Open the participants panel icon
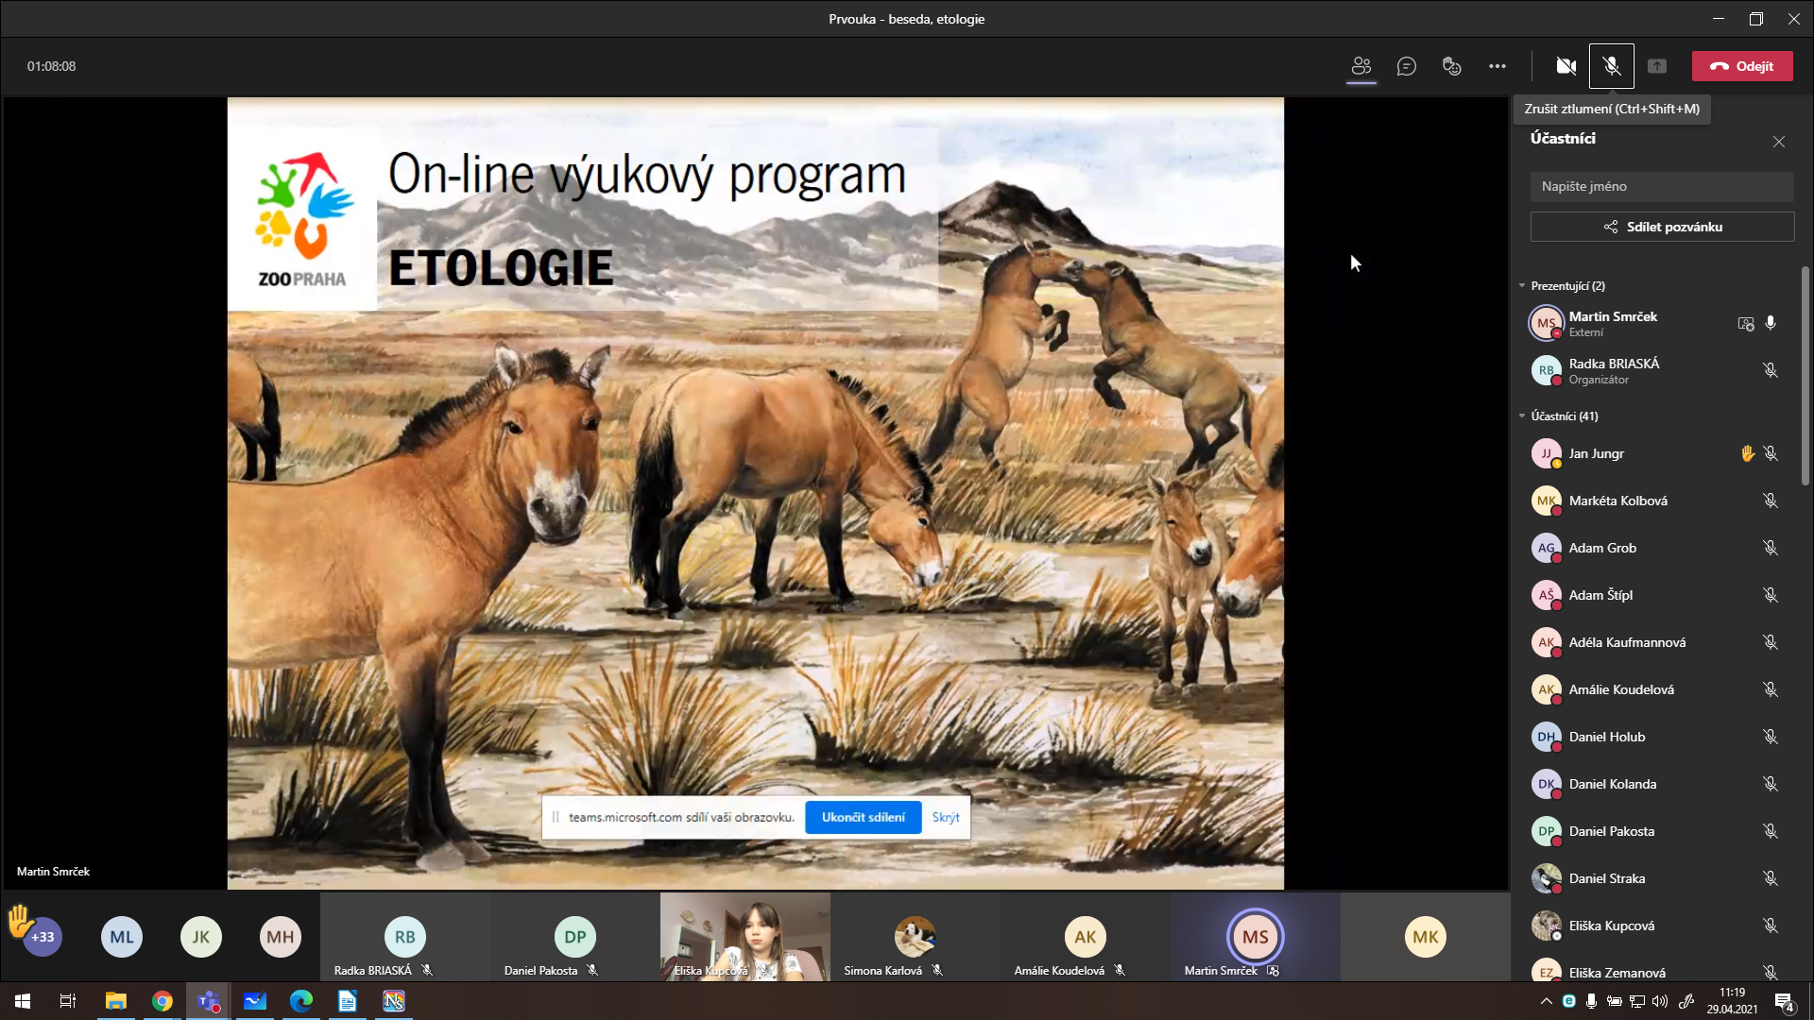This screenshot has height=1020, width=1814. pos(1360,66)
